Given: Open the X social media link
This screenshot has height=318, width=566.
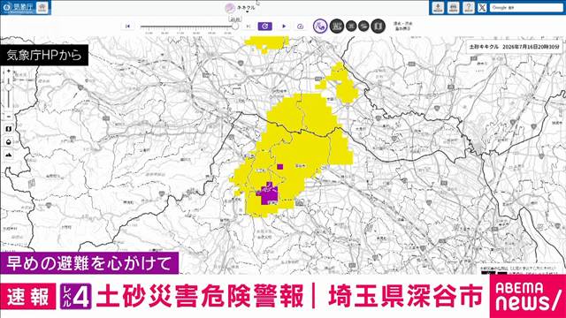Looking at the screenshot, I should coord(482,7).
